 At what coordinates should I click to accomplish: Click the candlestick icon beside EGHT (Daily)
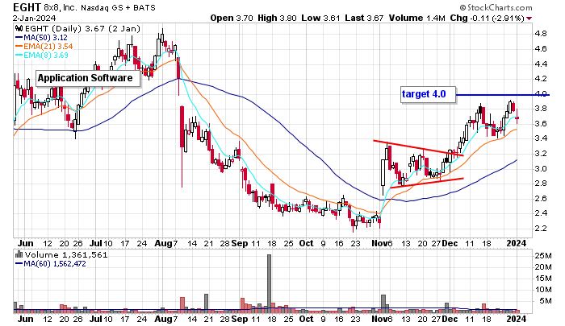(x=19, y=29)
